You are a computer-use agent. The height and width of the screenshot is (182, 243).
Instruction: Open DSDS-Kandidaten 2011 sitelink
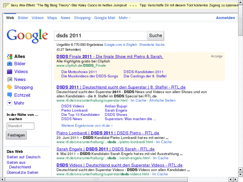(x=143, y=72)
